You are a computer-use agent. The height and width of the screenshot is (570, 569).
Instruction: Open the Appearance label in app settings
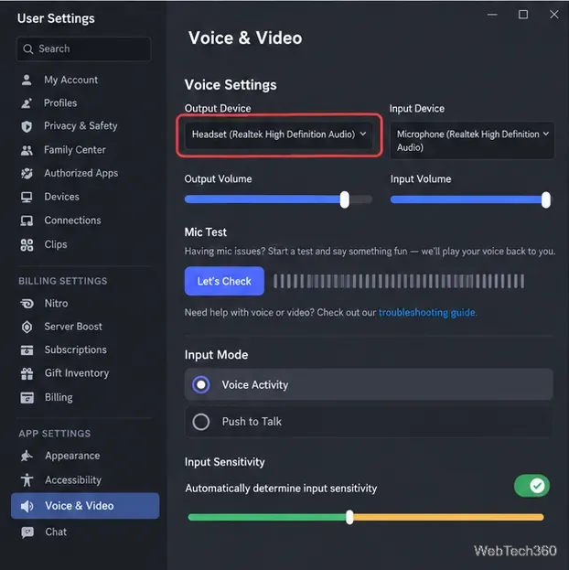72,456
